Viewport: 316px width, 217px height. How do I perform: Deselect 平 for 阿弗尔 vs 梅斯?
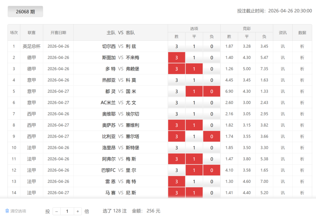pyautogui.click(x=194, y=159)
